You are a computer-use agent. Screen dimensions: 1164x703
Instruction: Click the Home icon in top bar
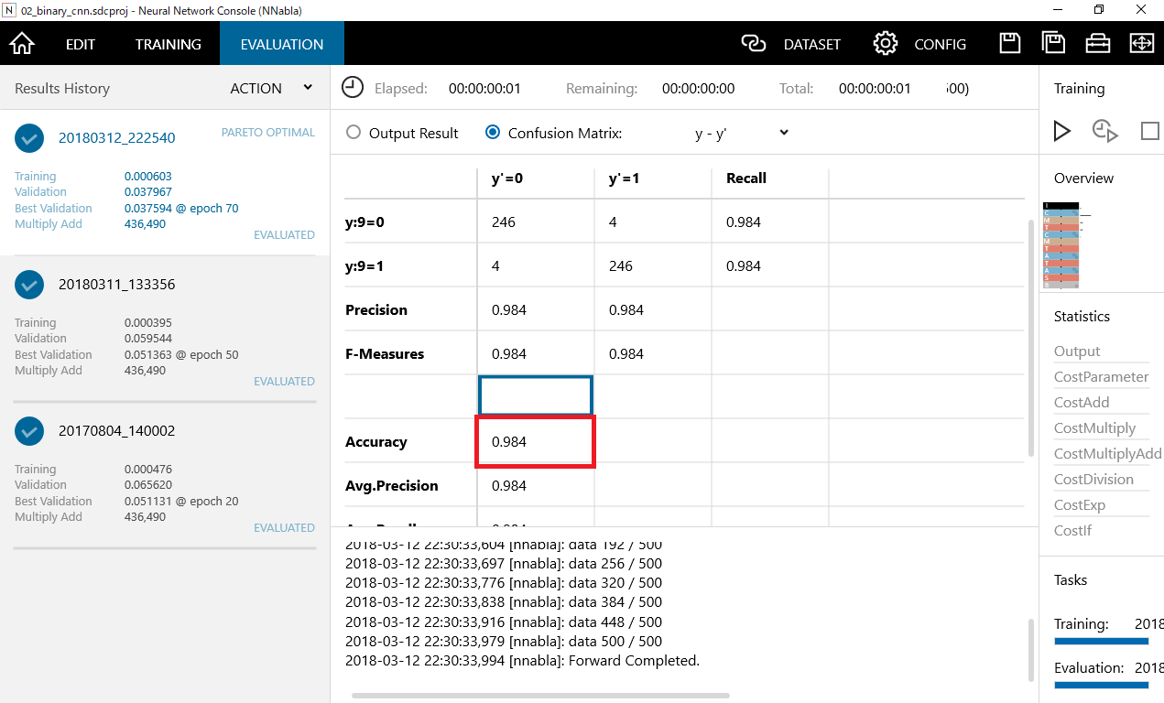[x=22, y=44]
